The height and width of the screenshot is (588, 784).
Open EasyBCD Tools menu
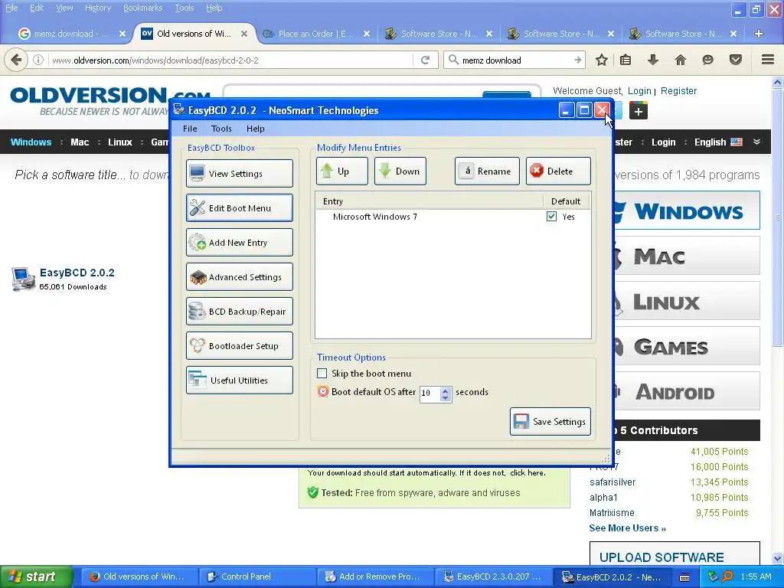pyautogui.click(x=221, y=129)
